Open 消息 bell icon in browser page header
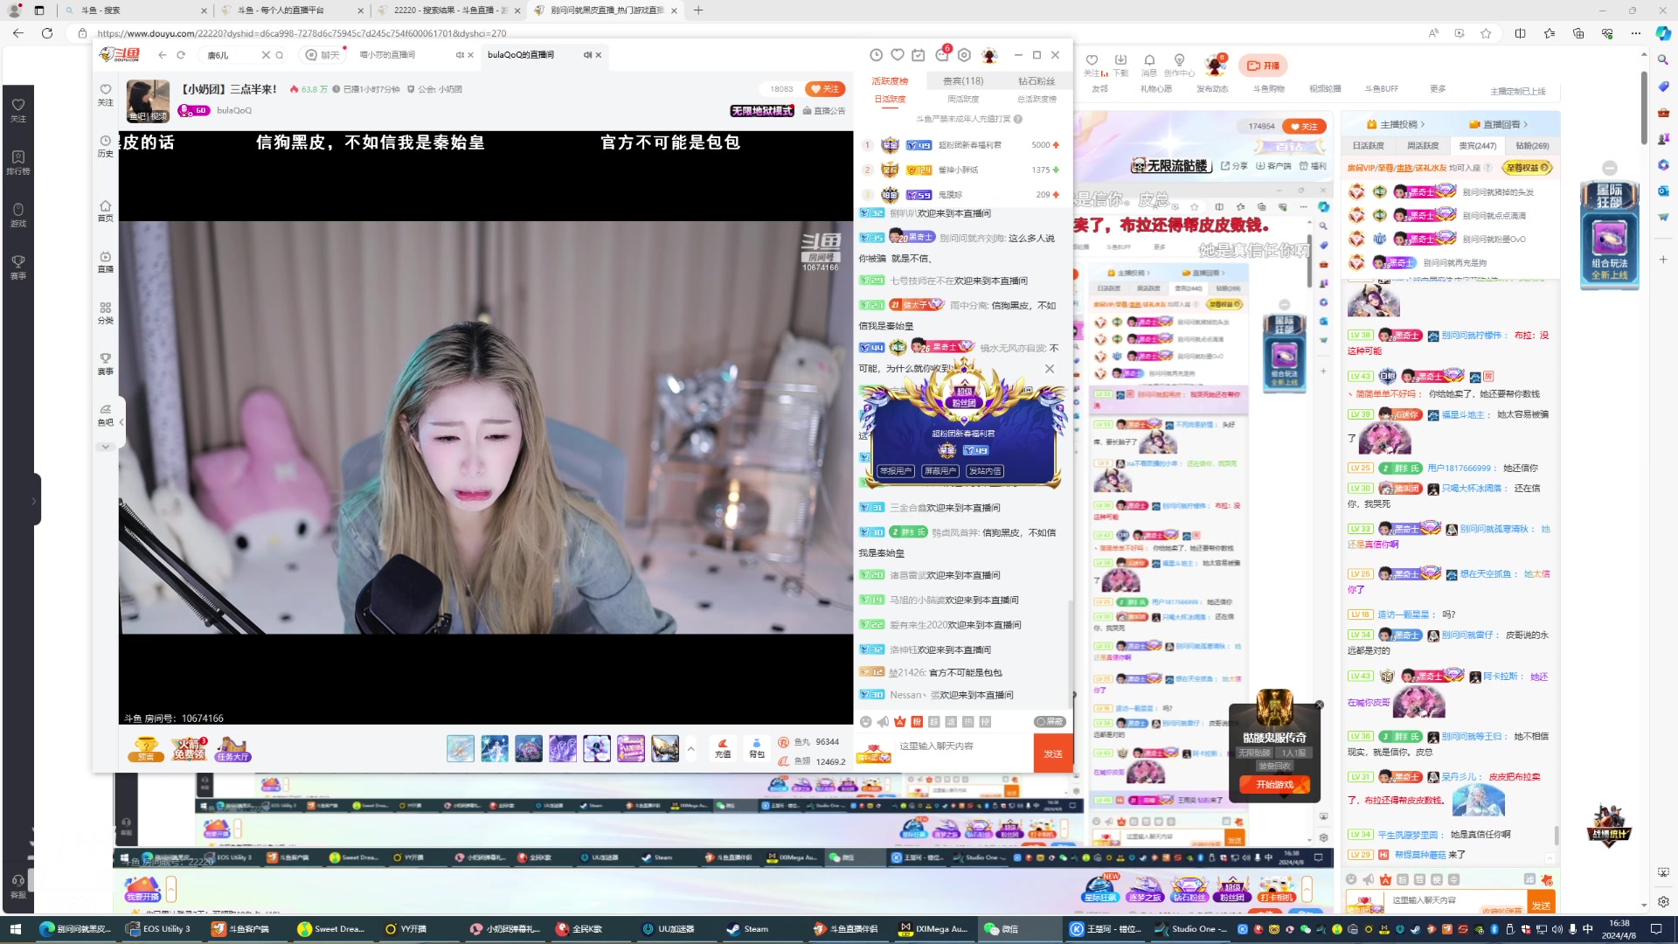Viewport: 1678px width, 944px height. pyautogui.click(x=1148, y=66)
